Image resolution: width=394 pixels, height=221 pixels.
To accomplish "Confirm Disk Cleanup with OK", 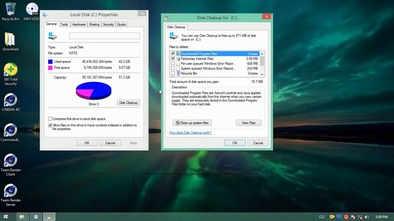I will click(x=235, y=143).
